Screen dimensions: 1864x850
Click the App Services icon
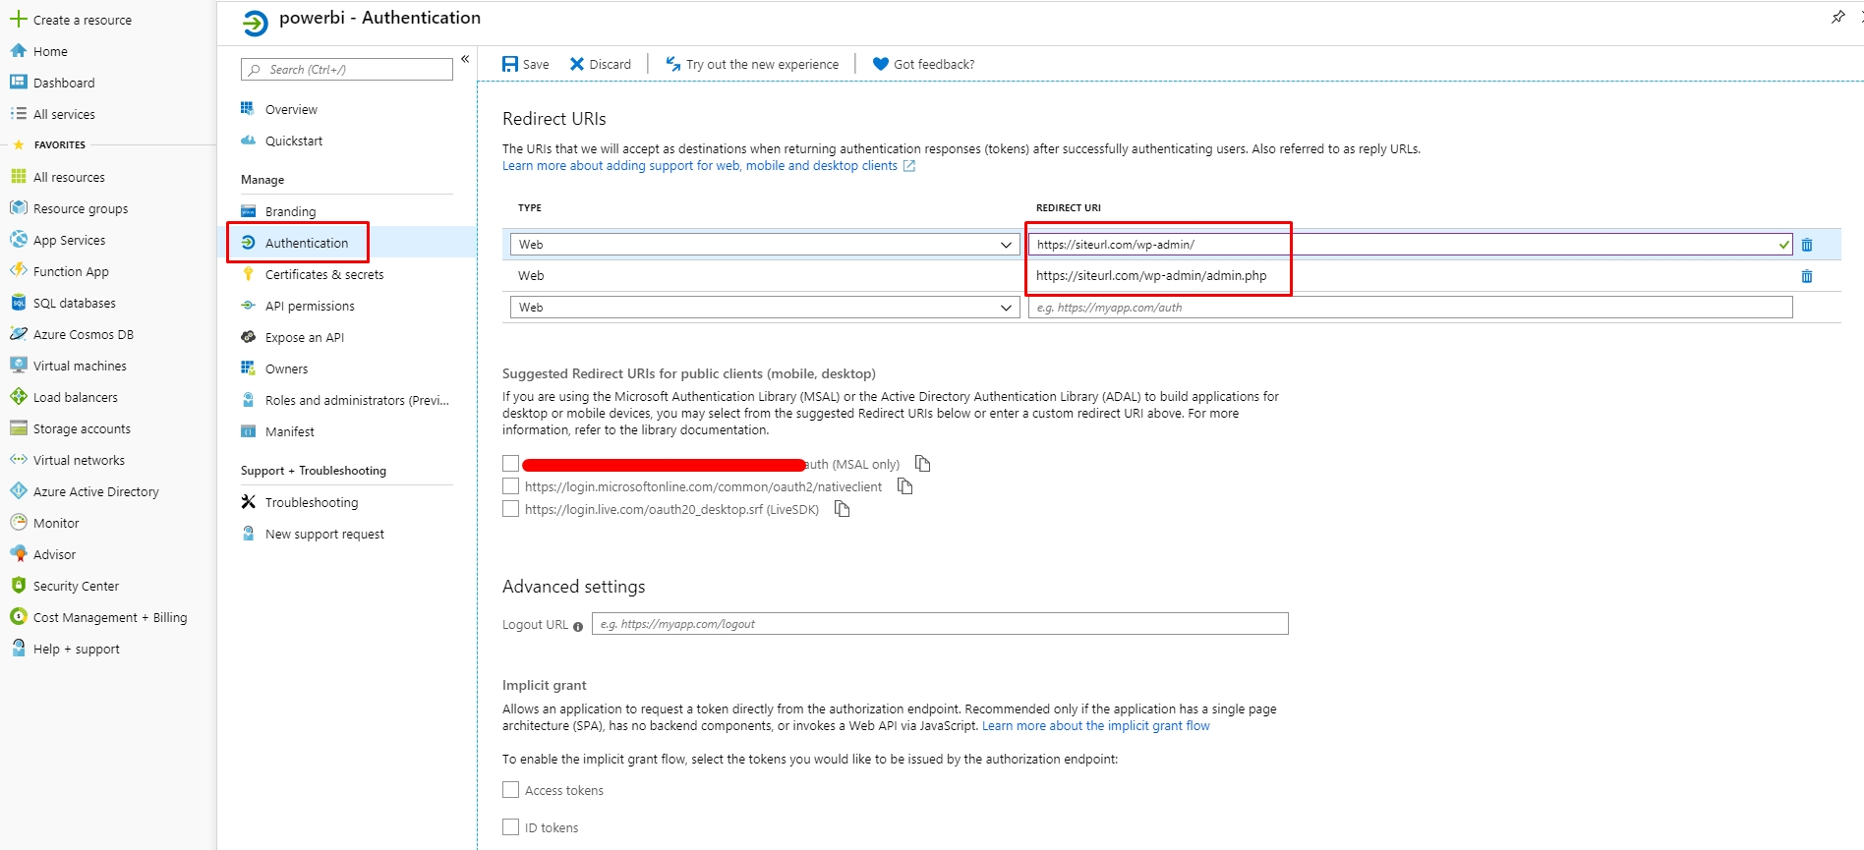[x=18, y=239]
